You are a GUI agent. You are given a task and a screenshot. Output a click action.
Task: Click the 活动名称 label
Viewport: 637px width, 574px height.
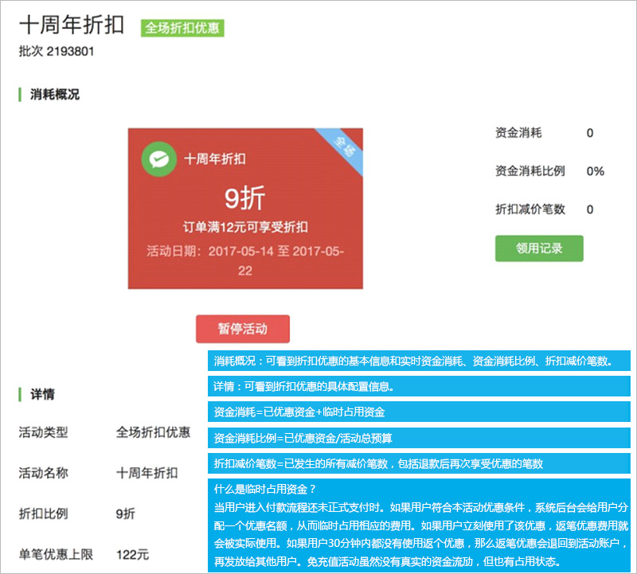coord(44,473)
